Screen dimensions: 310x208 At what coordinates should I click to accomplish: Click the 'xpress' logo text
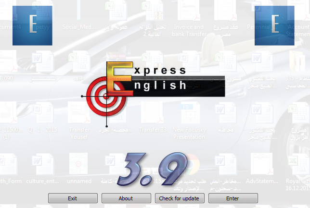[160, 71]
